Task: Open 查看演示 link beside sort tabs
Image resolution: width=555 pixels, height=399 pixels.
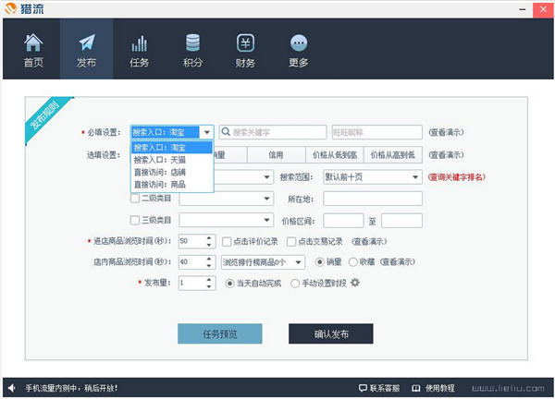Action: pyautogui.click(x=446, y=155)
